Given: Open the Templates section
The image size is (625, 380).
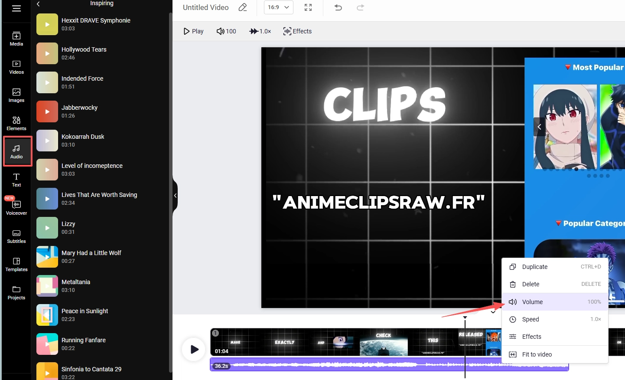Looking at the screenshot, I should 16,264.
